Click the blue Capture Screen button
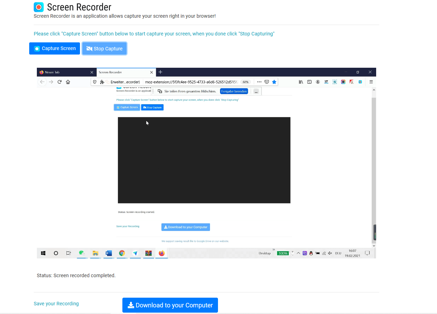The height and width of the screenshot is (314, 437). 55,49
